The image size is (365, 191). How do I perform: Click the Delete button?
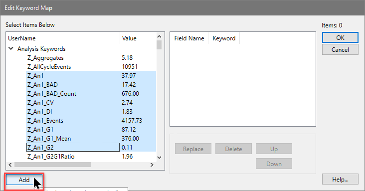[233, 149]
